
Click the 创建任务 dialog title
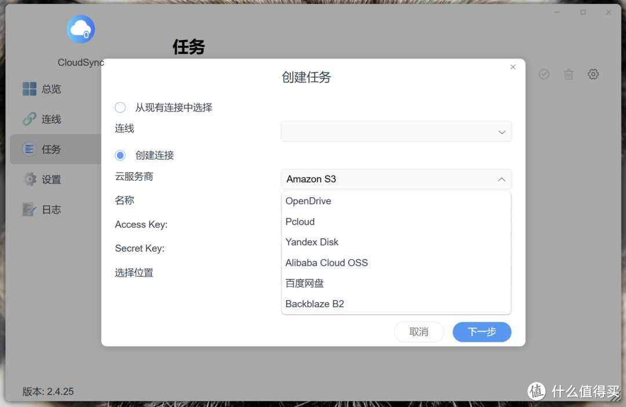(306, 77)
